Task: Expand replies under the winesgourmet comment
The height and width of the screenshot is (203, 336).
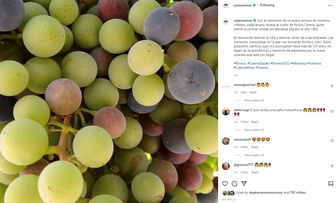Action: [x=254, y=100]
